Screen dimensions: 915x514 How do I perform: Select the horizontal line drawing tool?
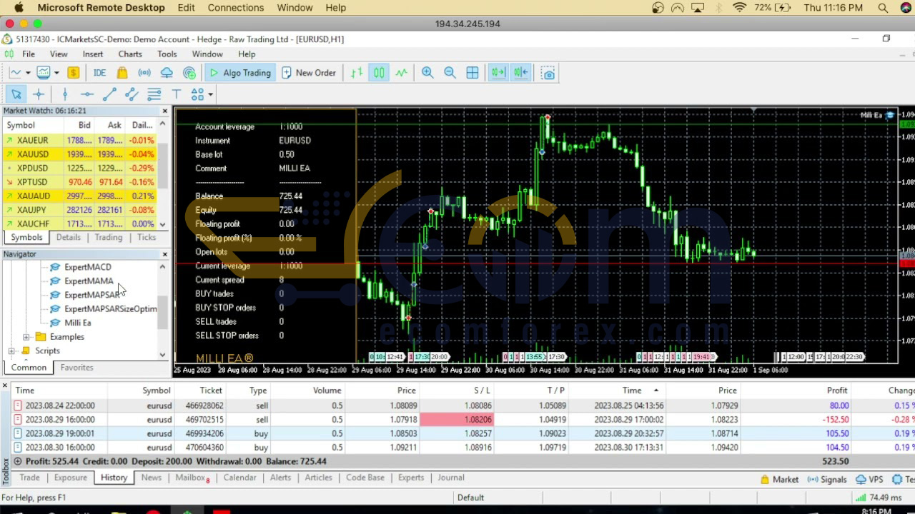pyautogui.click(x=87, y=94)
